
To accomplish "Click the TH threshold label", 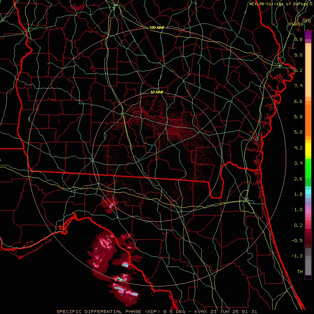I will point(300,272).
